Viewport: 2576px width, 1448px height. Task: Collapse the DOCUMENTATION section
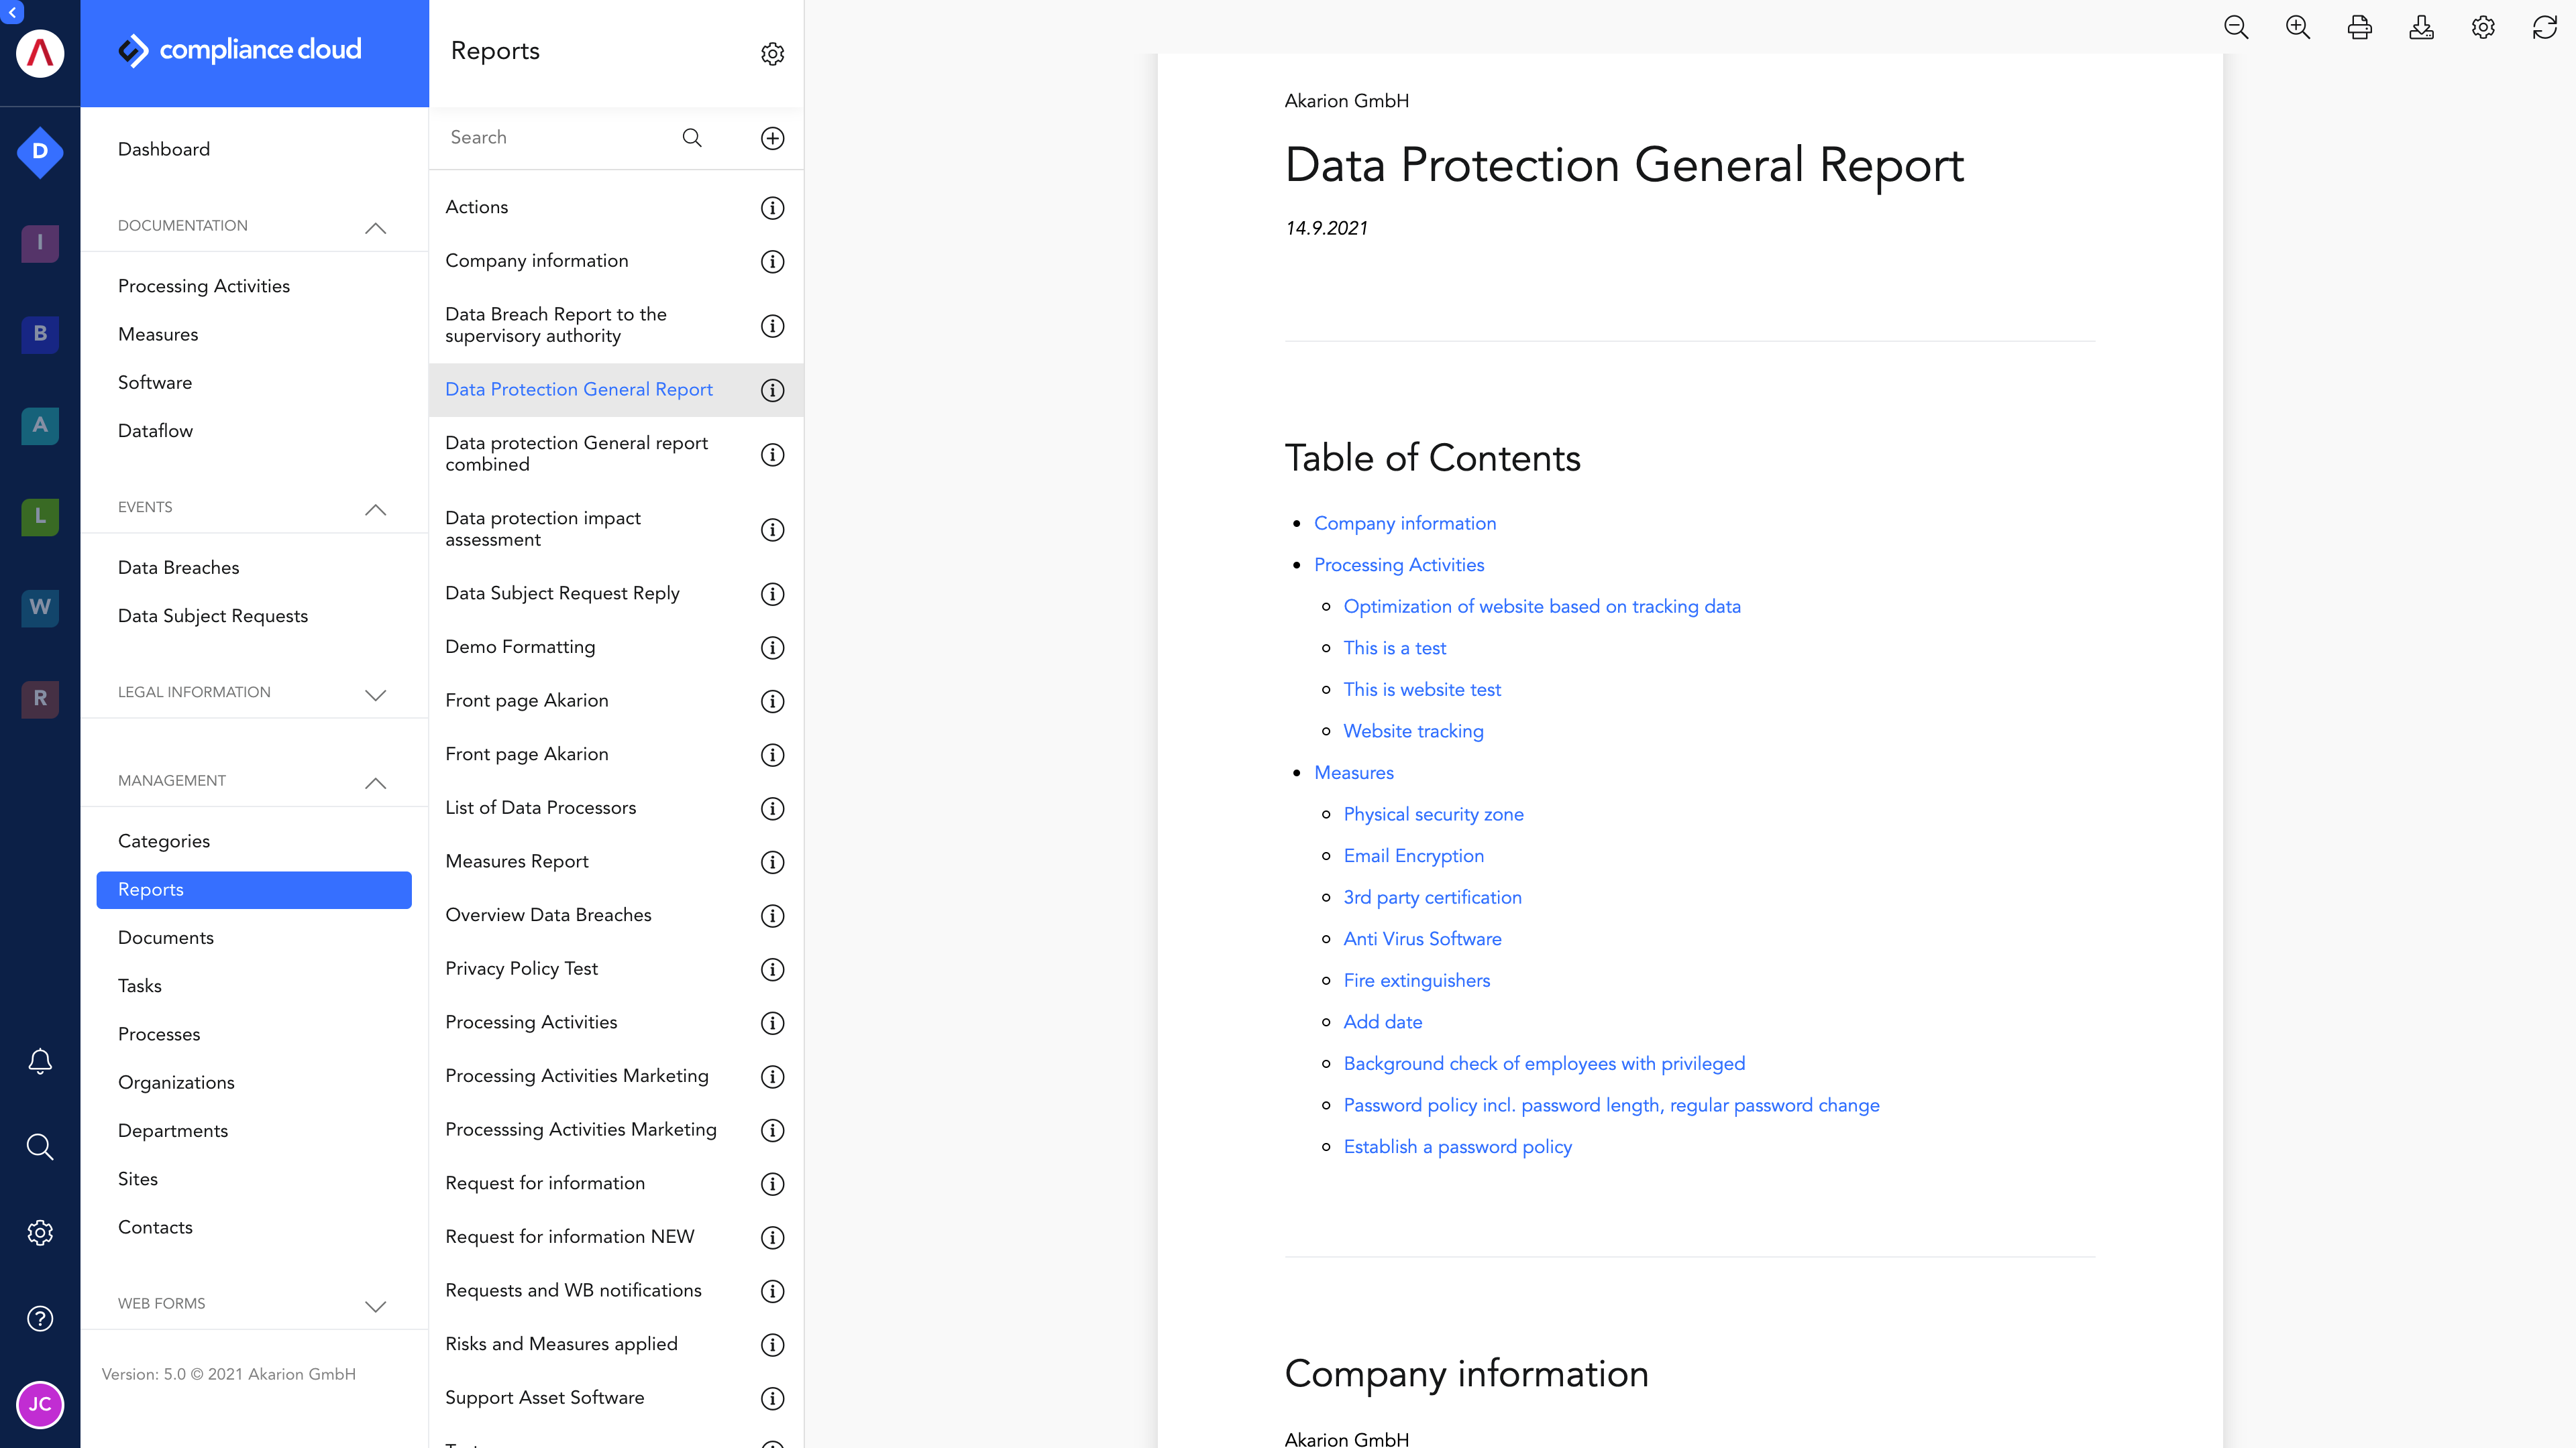coord(375,228)
